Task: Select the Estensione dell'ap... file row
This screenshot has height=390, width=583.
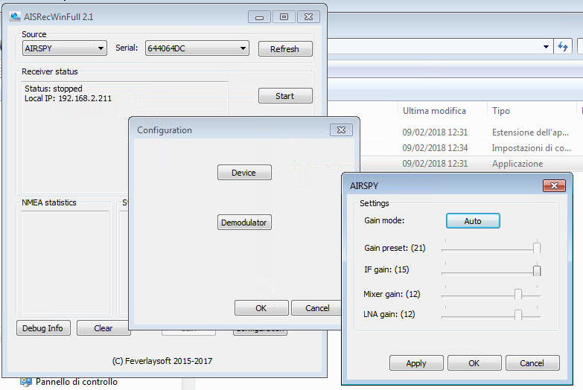Action: pos(471,132)
